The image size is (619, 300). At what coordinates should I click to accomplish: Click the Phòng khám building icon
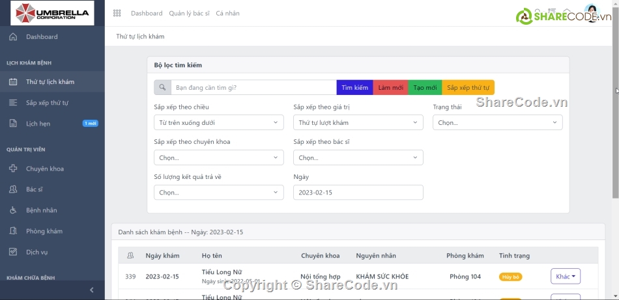(x=13, y=231)
